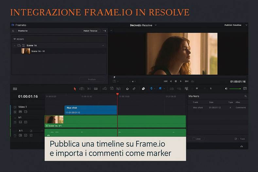Open timeline view options icon
The height and width of the screenshot is (172, 258).
(15, 89)
